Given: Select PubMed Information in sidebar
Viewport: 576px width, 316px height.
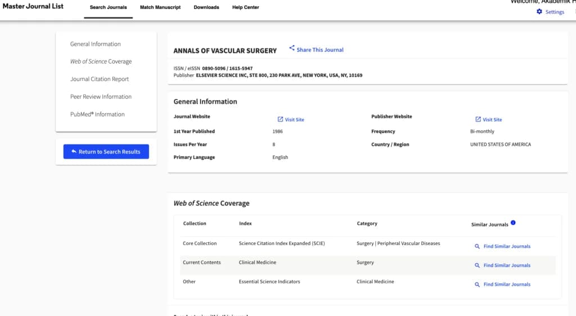Looking at the screenshot, I should [97, 114].
